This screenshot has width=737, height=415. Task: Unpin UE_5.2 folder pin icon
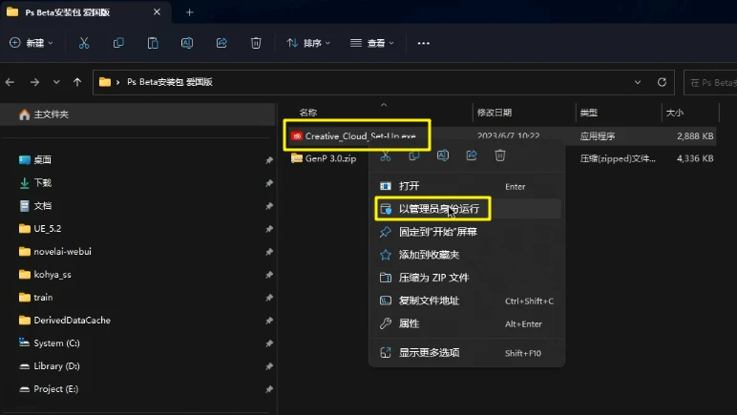(269, 229)
